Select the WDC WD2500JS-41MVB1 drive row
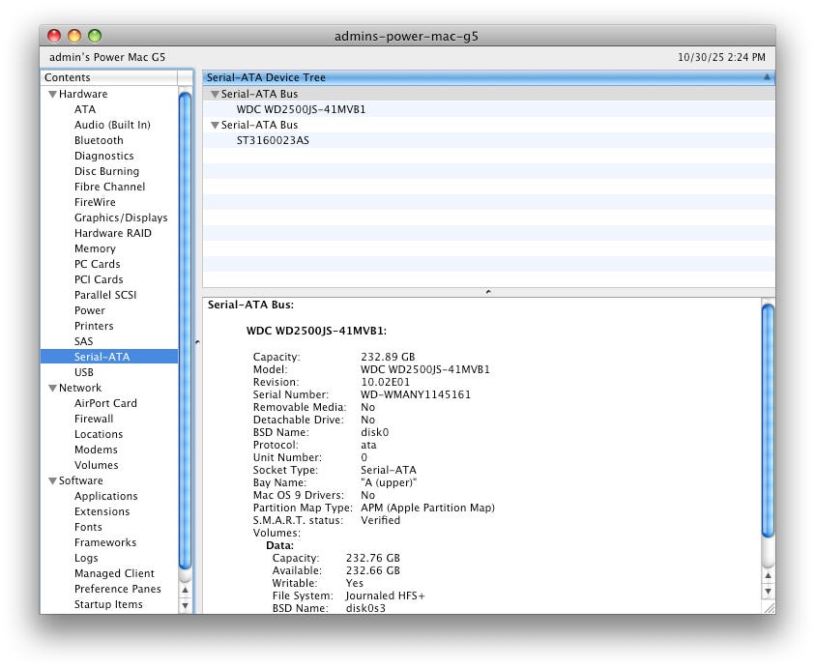This screenshot has height=668, width=815. 301,110
